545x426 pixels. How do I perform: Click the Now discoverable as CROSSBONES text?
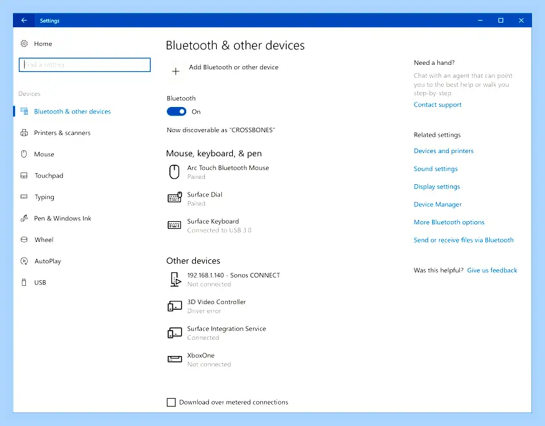[221, 130]
